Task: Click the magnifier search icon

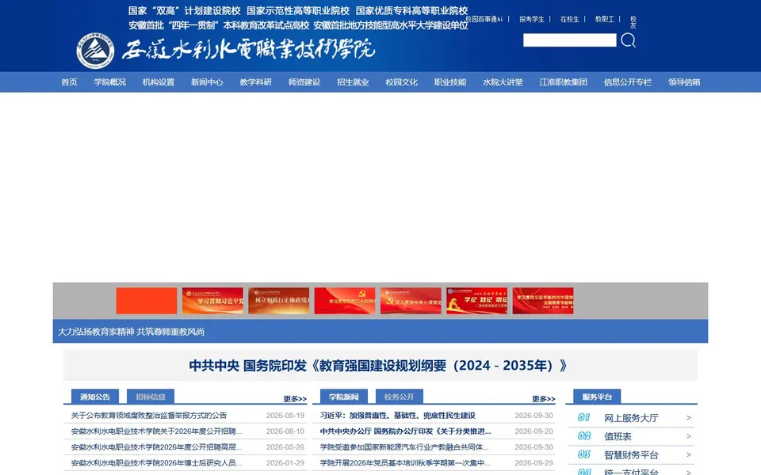Action: [x=628, y=40]
